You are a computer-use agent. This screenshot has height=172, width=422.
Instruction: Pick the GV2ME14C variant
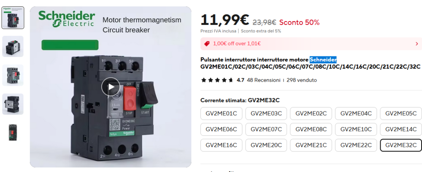point(401,129)
